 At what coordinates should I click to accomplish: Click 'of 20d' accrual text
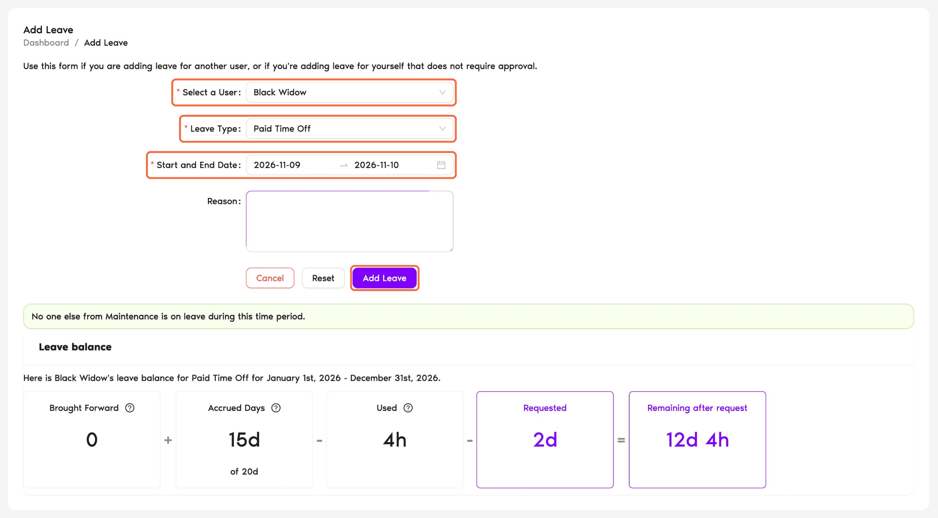point(244,472)
